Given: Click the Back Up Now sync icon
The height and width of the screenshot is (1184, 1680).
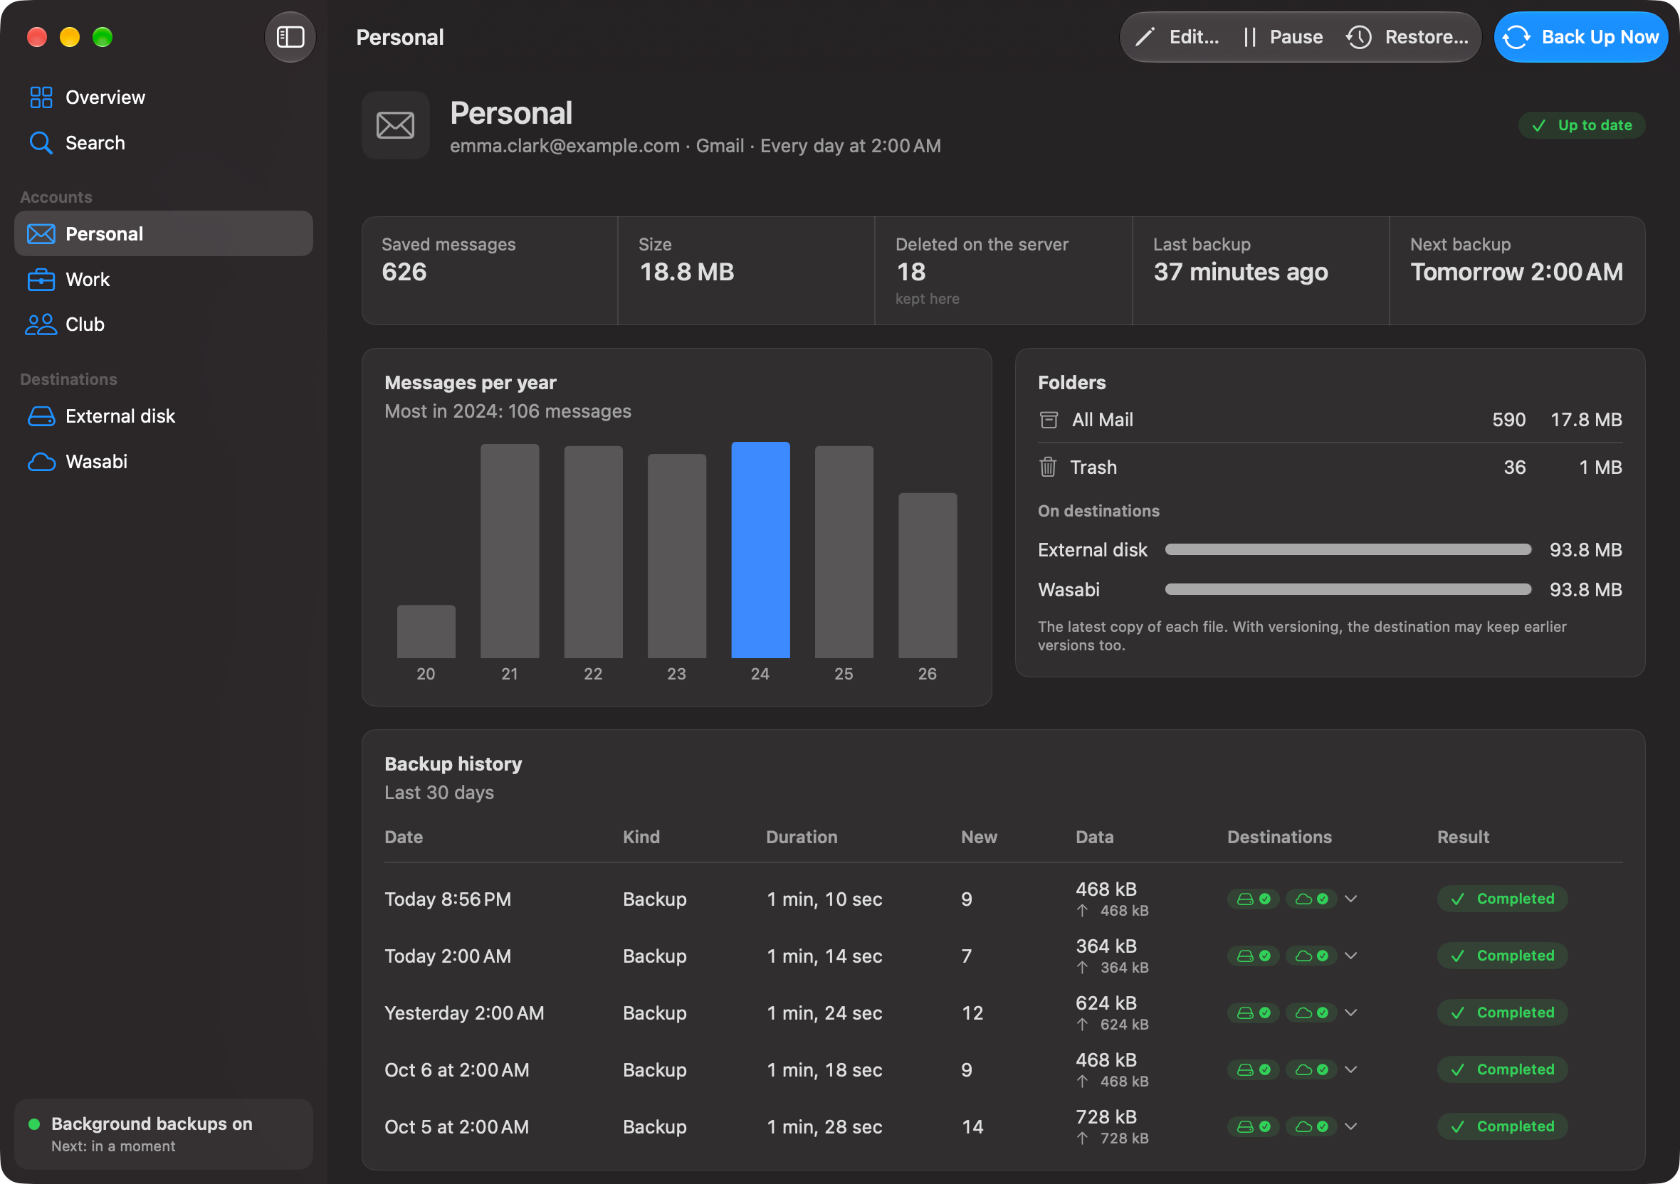Looking at the screenshot, I should click(x=1516, y=36).
